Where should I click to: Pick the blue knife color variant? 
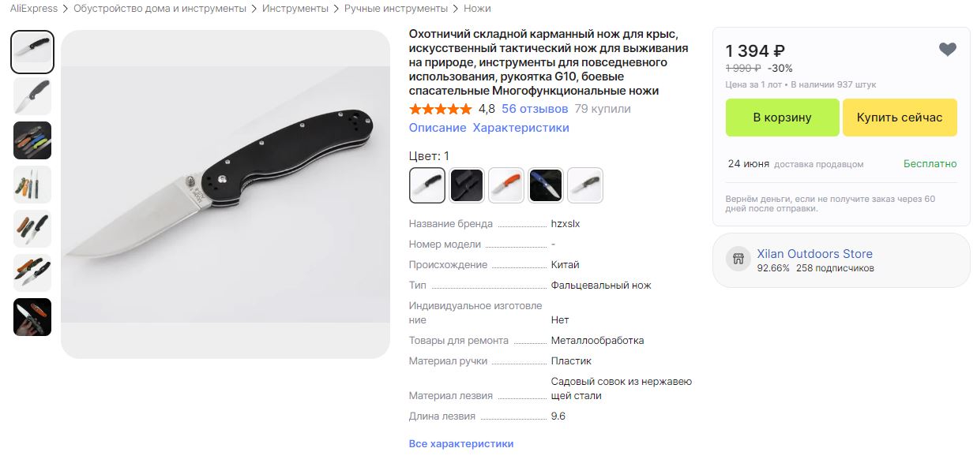[x=546, y=185]
